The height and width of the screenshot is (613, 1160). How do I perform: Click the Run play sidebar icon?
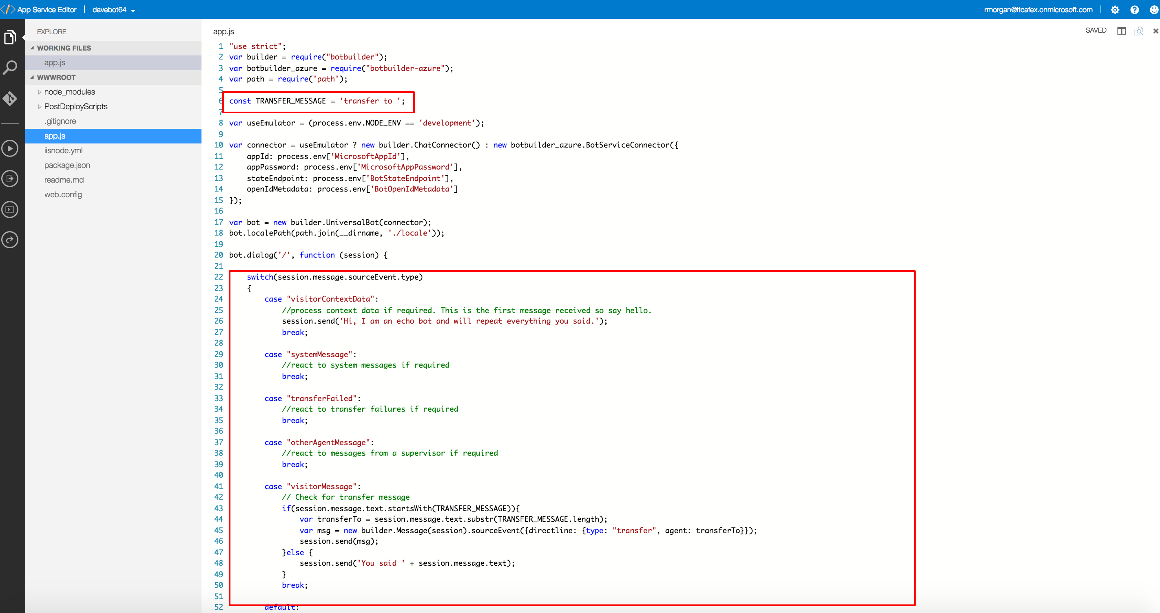(10, 148)
